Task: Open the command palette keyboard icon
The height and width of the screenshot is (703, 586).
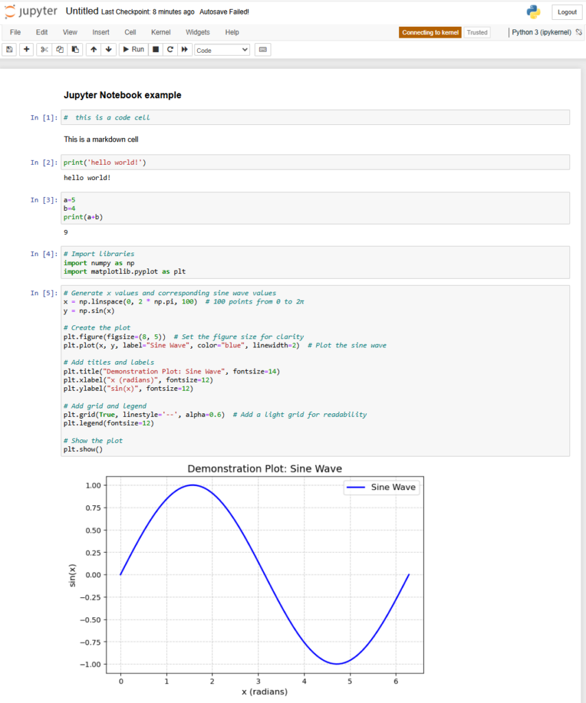Action: (x=262, y=49)
